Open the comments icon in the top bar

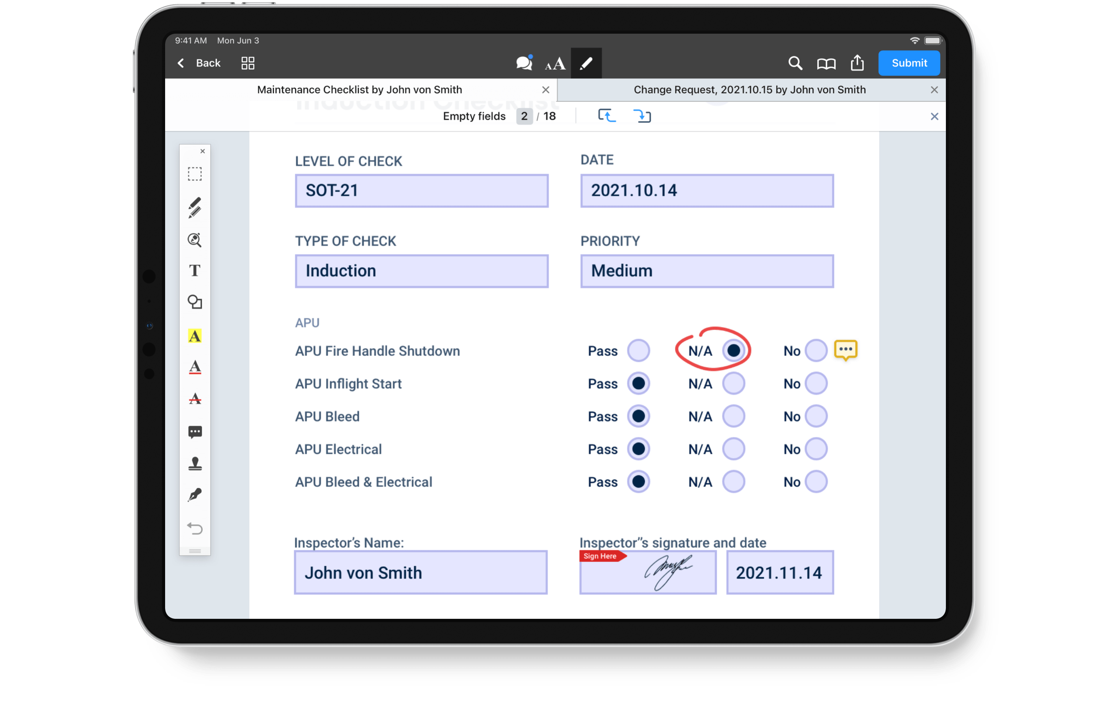coord(524,63)
